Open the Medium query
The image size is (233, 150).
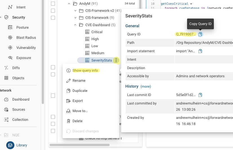(x=98, y=53)
